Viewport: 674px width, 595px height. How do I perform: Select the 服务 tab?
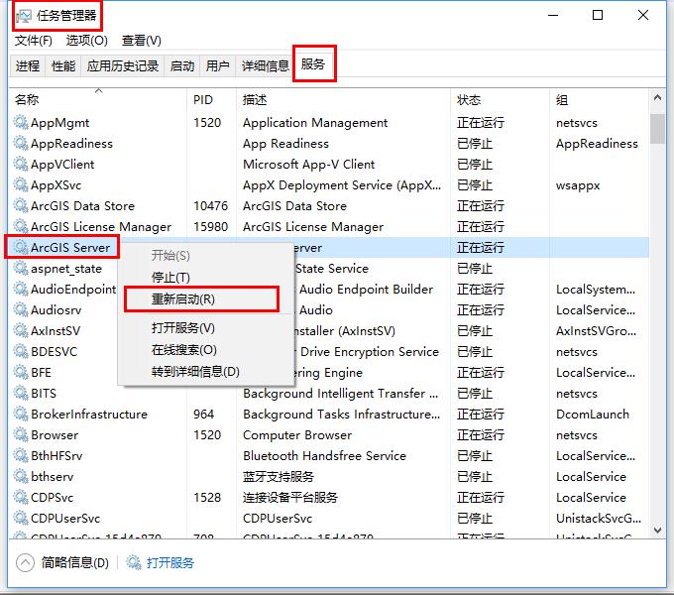point(313,64)
